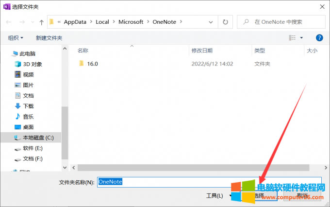Open the 组织 dropdown menu

pyautogui.click(x=16, y=37)
